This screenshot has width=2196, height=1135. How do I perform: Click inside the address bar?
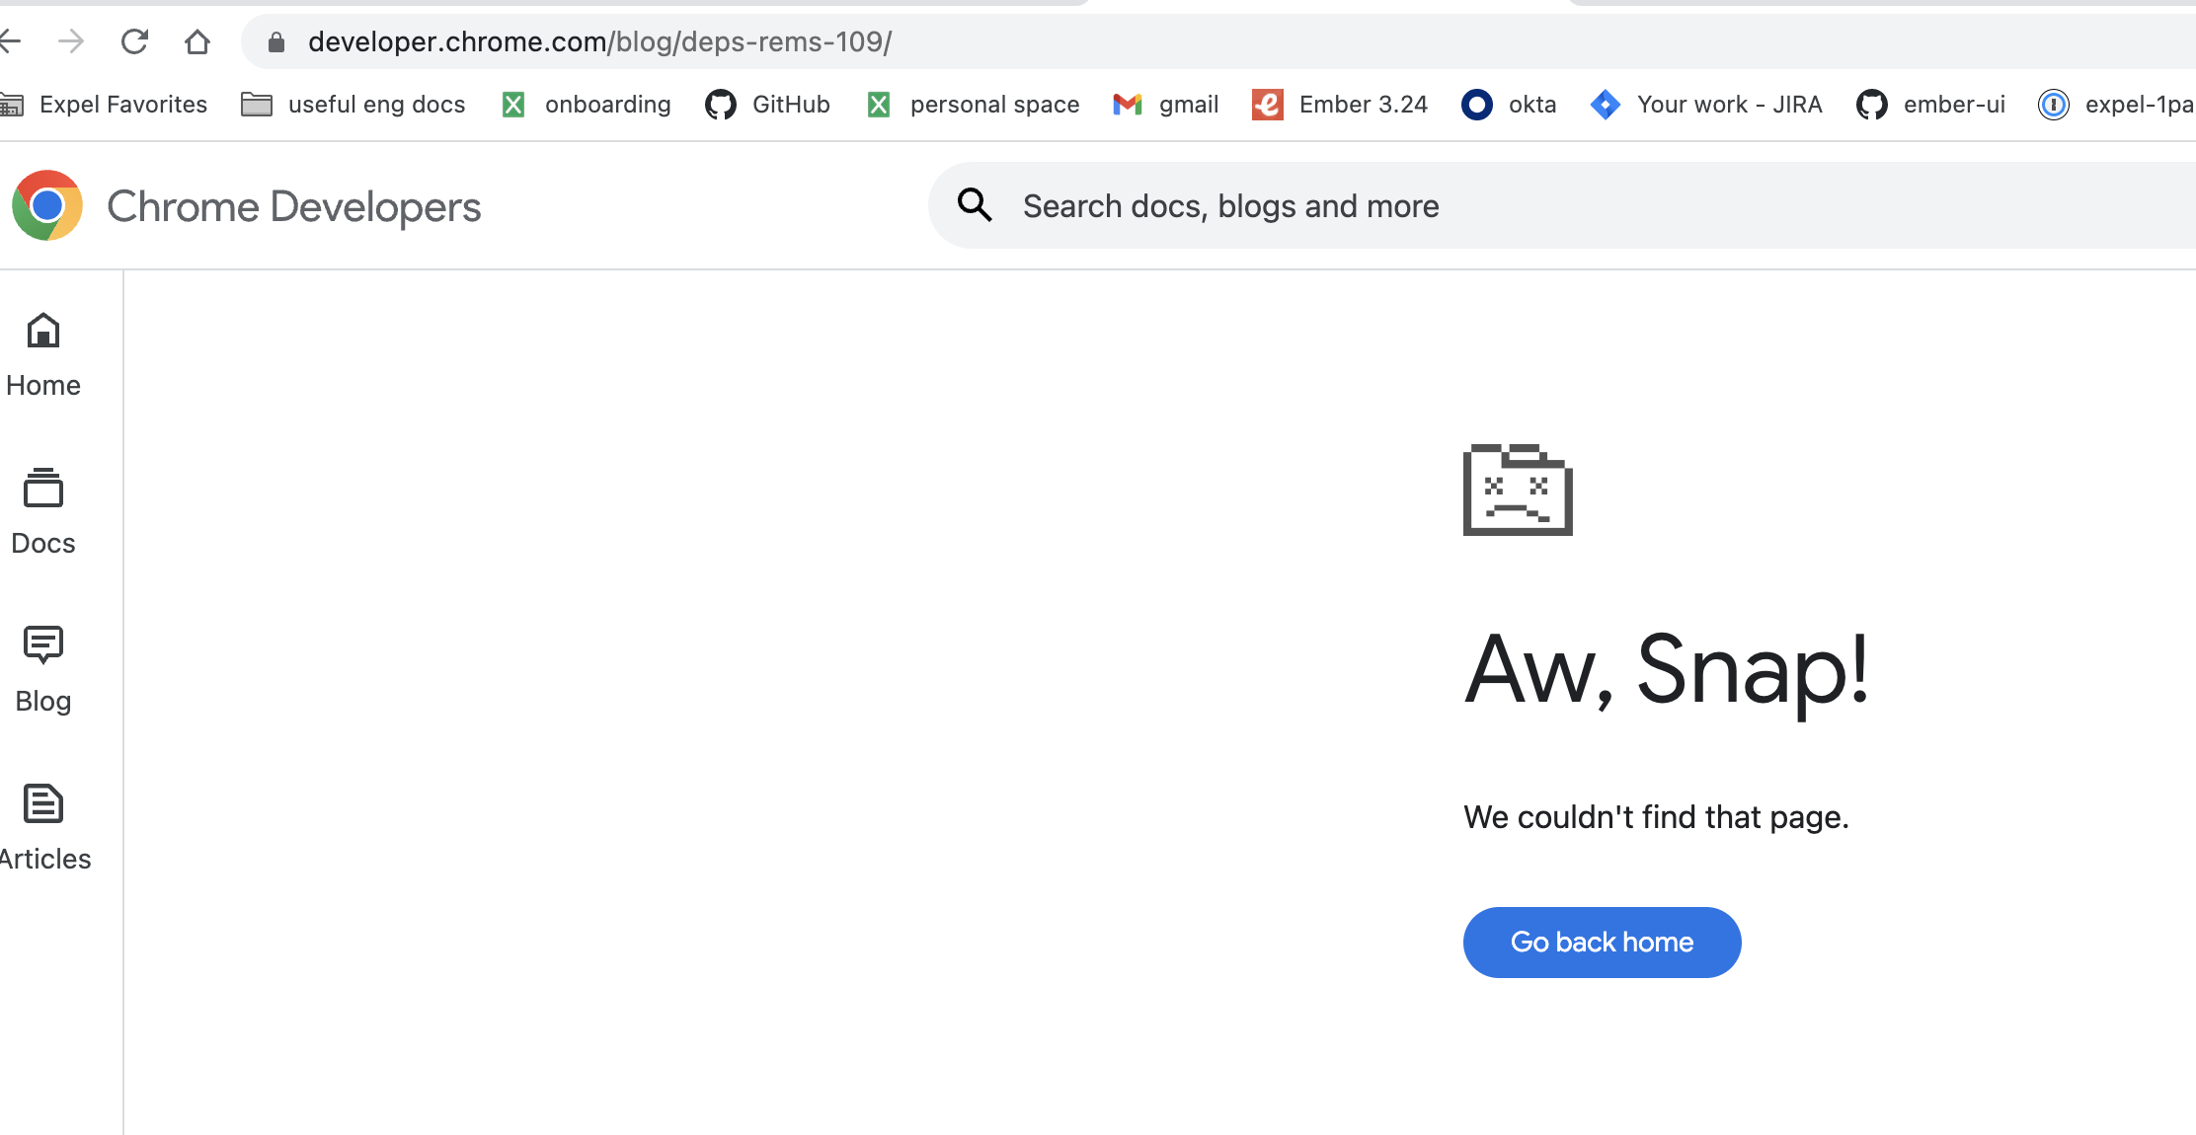tap(691, 41)
